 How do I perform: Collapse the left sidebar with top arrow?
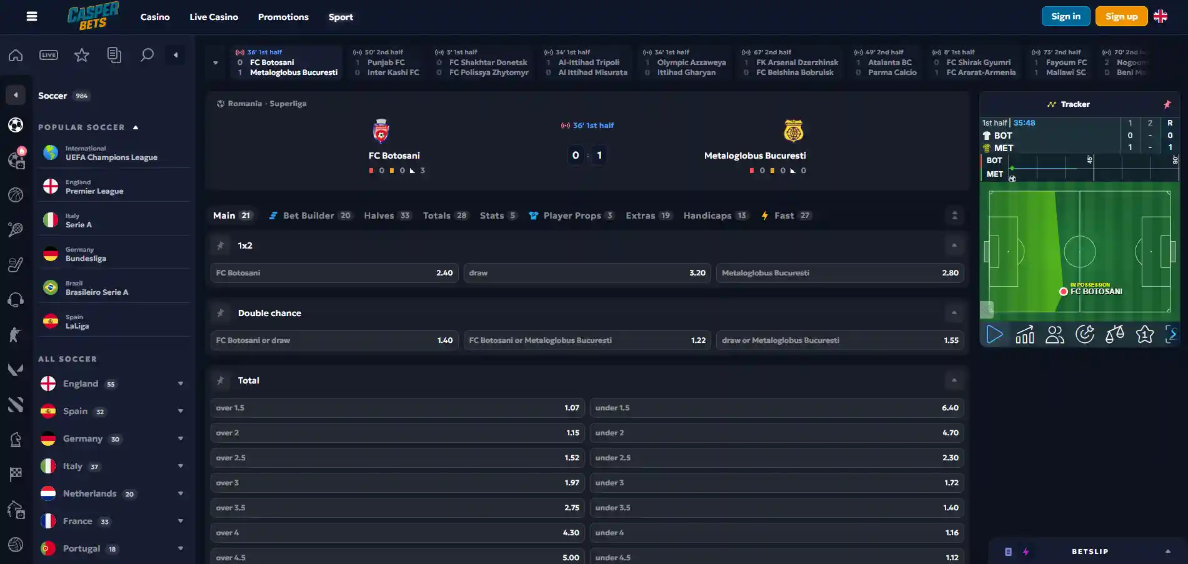pos(176,55)
